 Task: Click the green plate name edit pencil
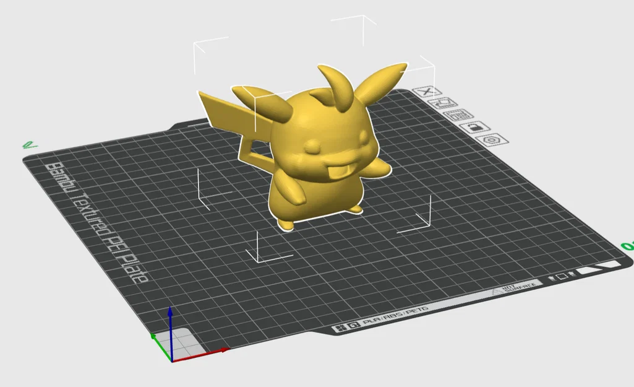(30, 144)
